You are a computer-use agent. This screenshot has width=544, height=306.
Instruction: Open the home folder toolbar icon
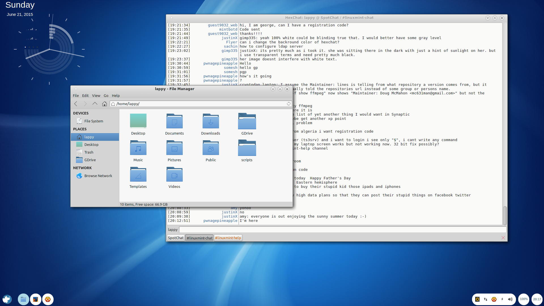(105, 104)
